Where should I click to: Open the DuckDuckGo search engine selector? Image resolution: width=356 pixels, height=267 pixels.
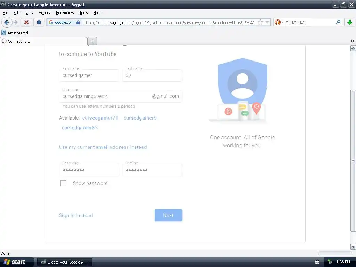click(279, 22)
